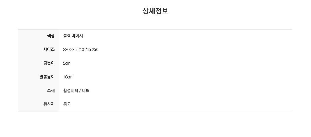Click the 블랙 베이지 color value

[x=73, y=36]
